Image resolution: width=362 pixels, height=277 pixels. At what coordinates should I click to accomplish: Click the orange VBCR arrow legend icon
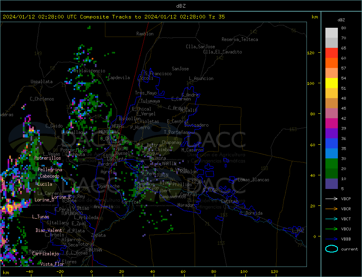(x=331, y=209)
